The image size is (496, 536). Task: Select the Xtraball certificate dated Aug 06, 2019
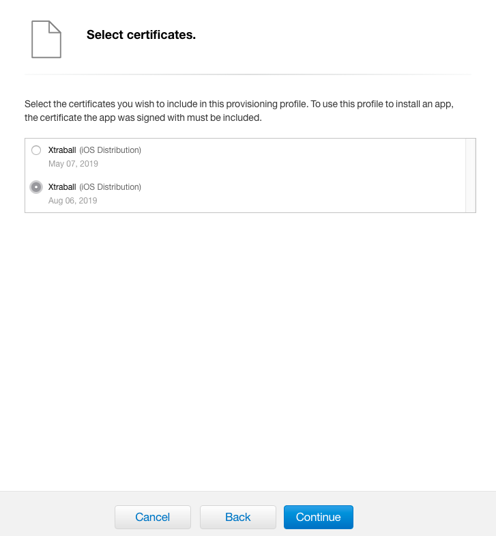point(36,187)
